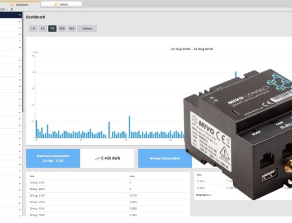Click the tallest chart bar near 0.4 kWh
This screenshot has height=223, width=292.
tap(236, 75)
